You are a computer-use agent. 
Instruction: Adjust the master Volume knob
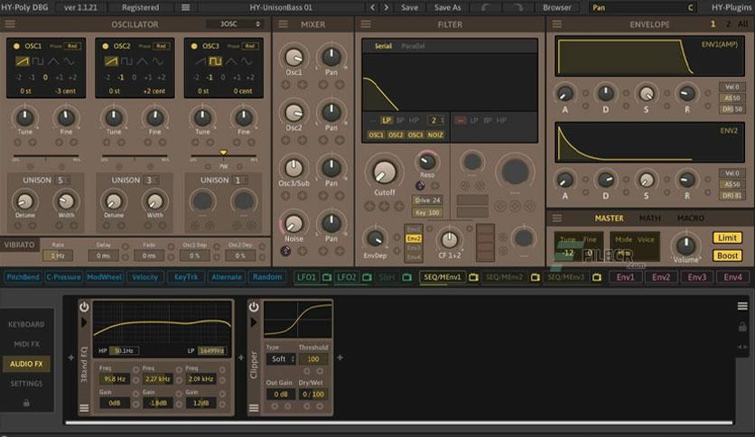click(x=685, y=245)
